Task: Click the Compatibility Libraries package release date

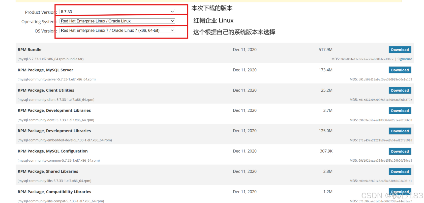Action: pos(245,192)
